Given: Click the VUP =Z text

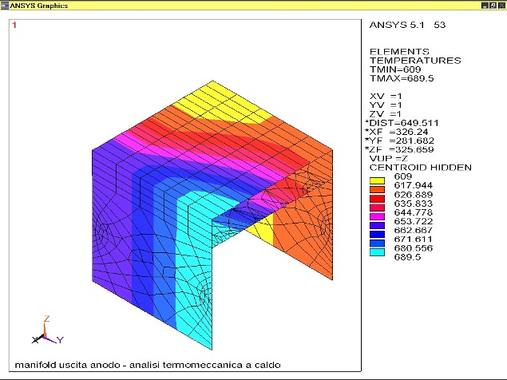Looking at the screenshot, I should pos(389,159).
